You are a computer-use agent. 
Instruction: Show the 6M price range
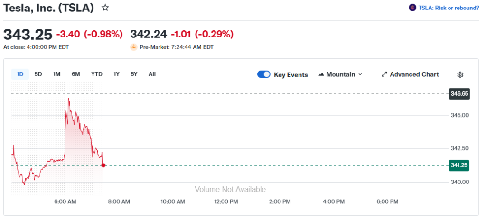(x=76, y=74)
